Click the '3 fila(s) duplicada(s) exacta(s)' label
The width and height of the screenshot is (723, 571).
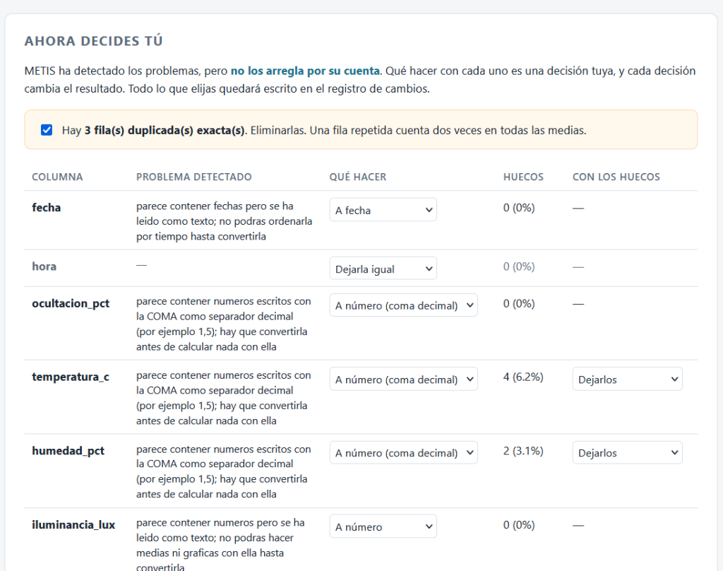(x=164, y=131)
